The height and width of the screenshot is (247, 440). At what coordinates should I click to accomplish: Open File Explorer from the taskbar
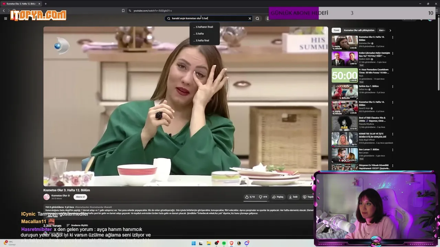coord(209,243)
